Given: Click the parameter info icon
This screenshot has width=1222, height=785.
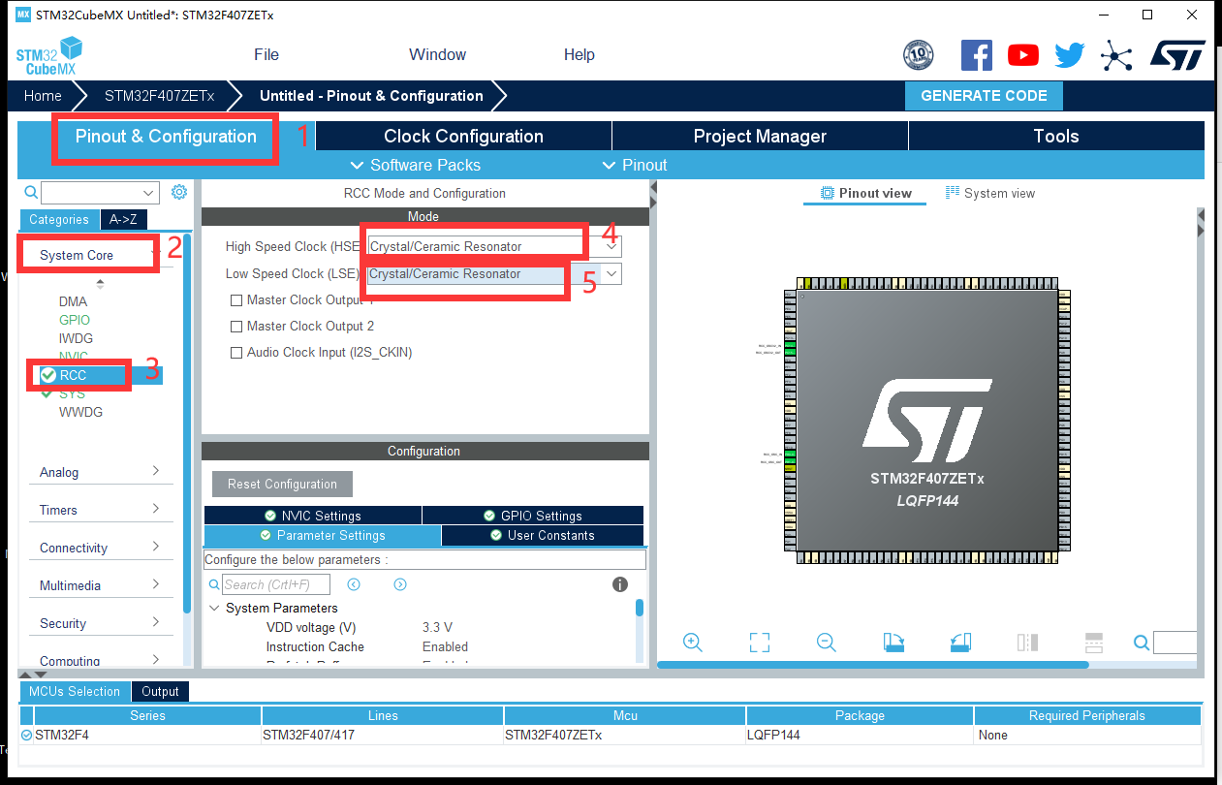Looking at the screenshot, I should [620, 584].
